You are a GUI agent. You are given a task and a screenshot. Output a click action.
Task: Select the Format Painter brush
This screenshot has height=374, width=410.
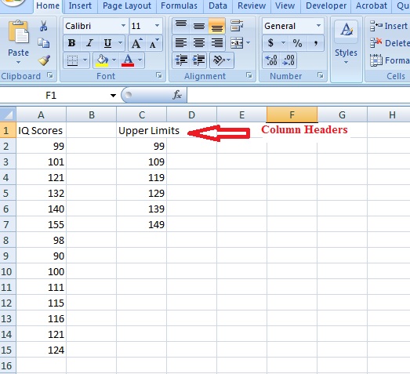point(44,60)
